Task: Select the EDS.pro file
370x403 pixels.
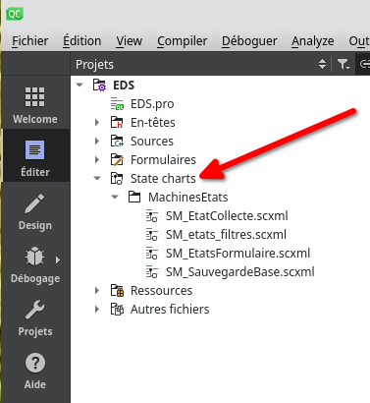Action: click(152, 104)
